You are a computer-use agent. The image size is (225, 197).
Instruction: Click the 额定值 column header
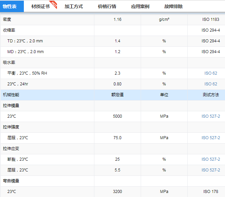point(117,95)
